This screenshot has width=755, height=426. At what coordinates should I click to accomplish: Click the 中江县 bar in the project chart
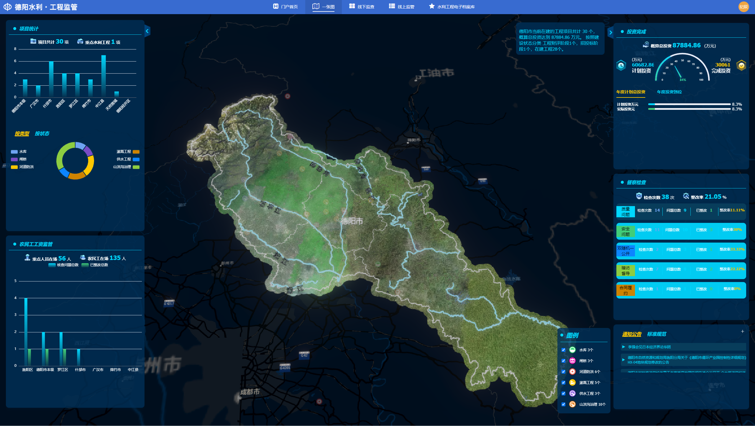coord(104,76)
